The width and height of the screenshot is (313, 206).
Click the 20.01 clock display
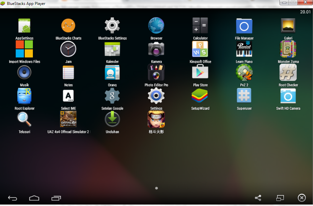305,12
